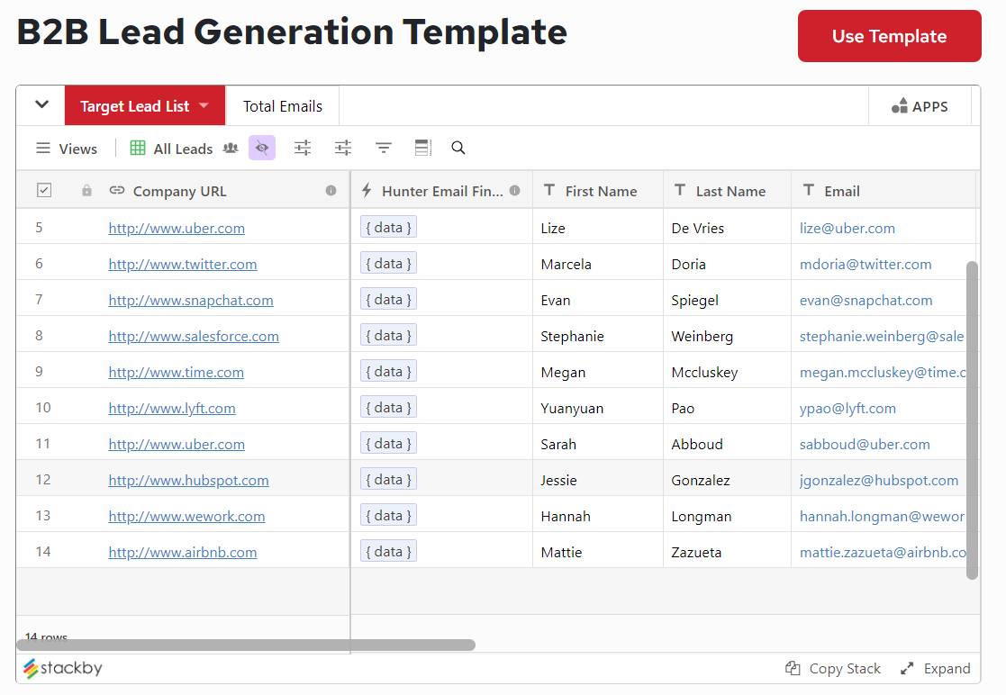The image size is (1006, 695).
Task: Open the Views menu
Action: (66, 148)
